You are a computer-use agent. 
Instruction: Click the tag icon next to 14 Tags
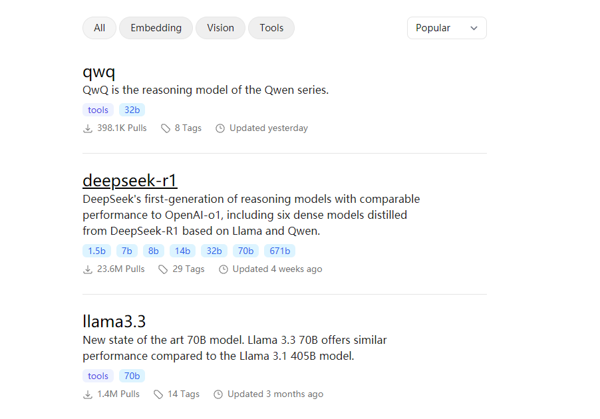coord(158,394)
